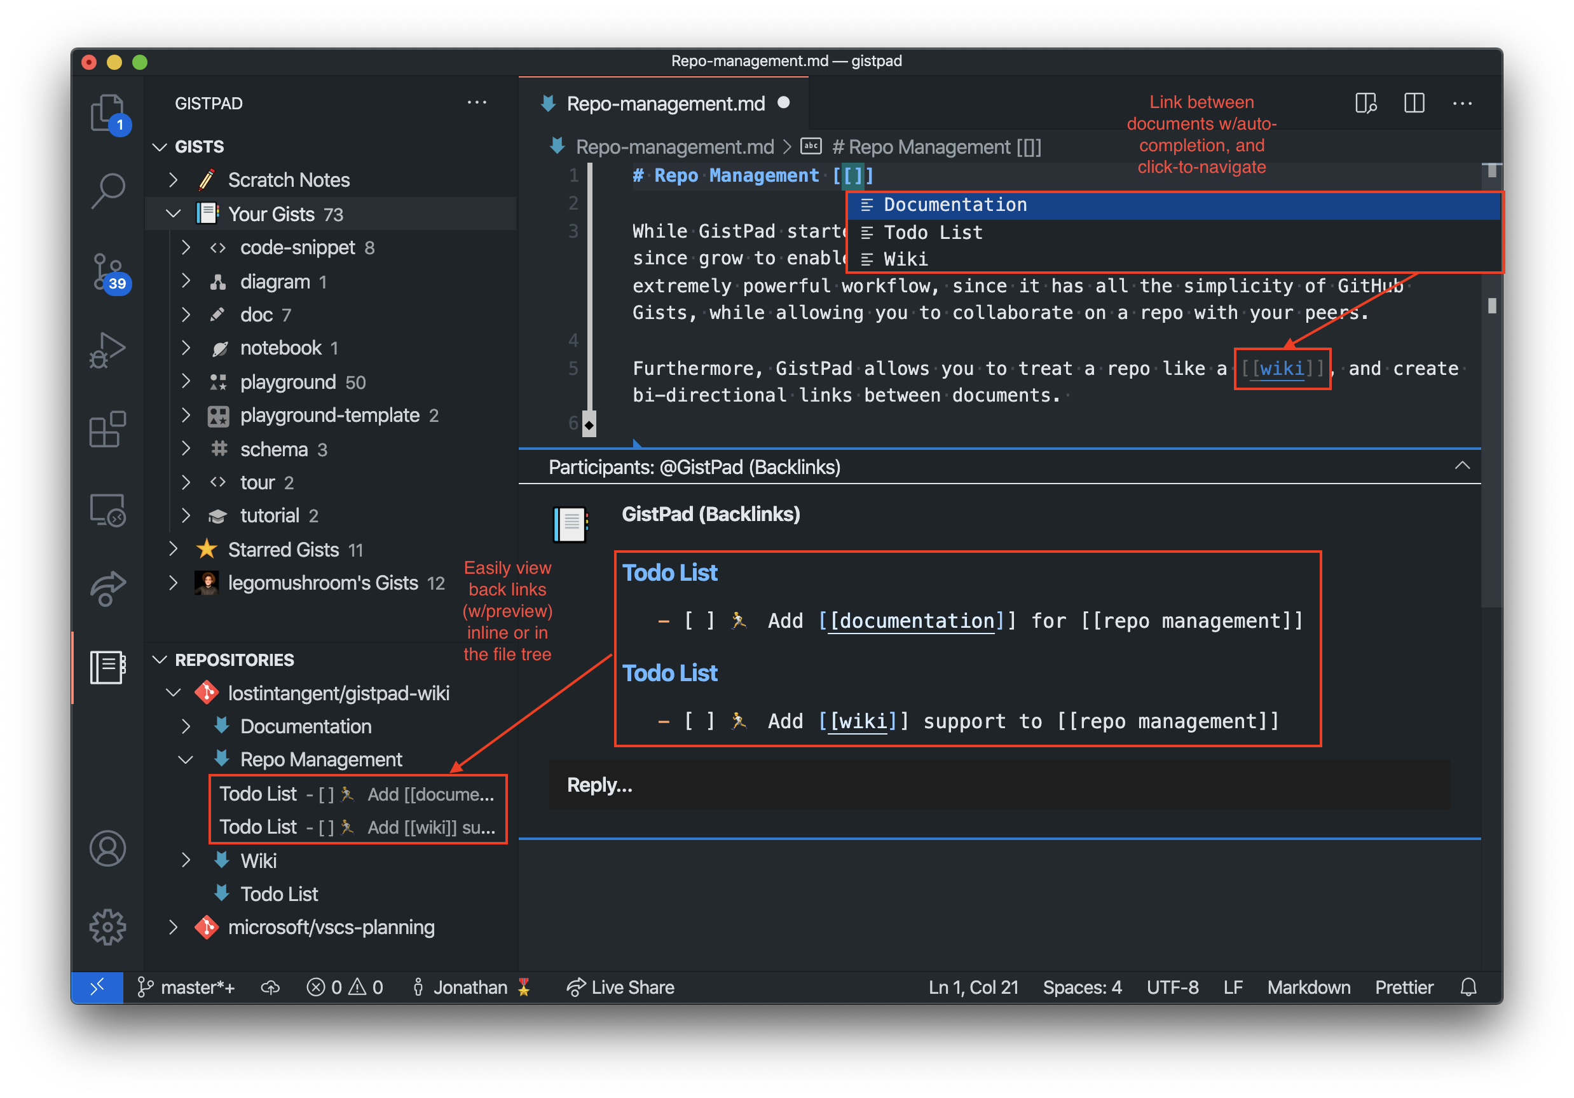
Task: Collapse the GISTS section
Action: click(x=160, y=147)
